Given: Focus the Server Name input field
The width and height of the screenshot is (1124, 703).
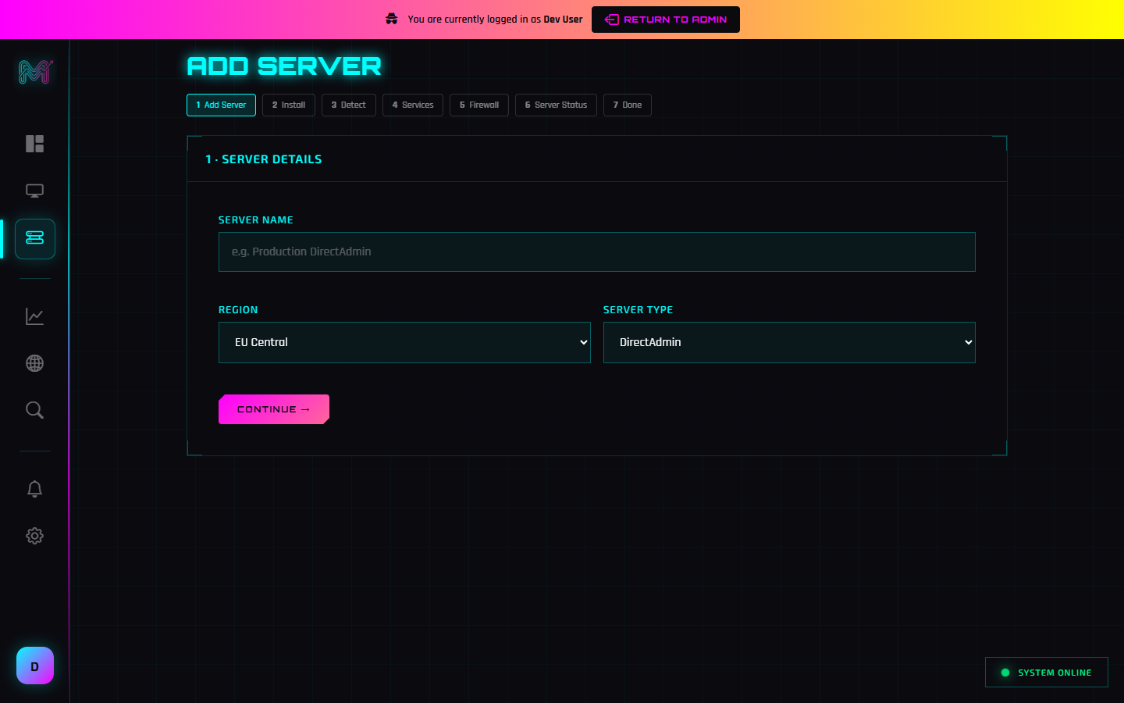Looking at the screenshot, I should click(597, 252).
